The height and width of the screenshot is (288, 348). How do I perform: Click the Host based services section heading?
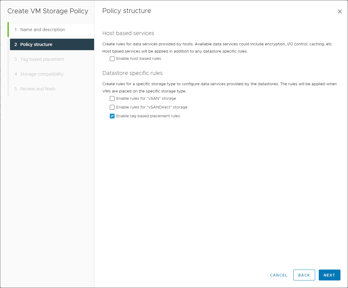pyautogui.click(x=128, y=33)
